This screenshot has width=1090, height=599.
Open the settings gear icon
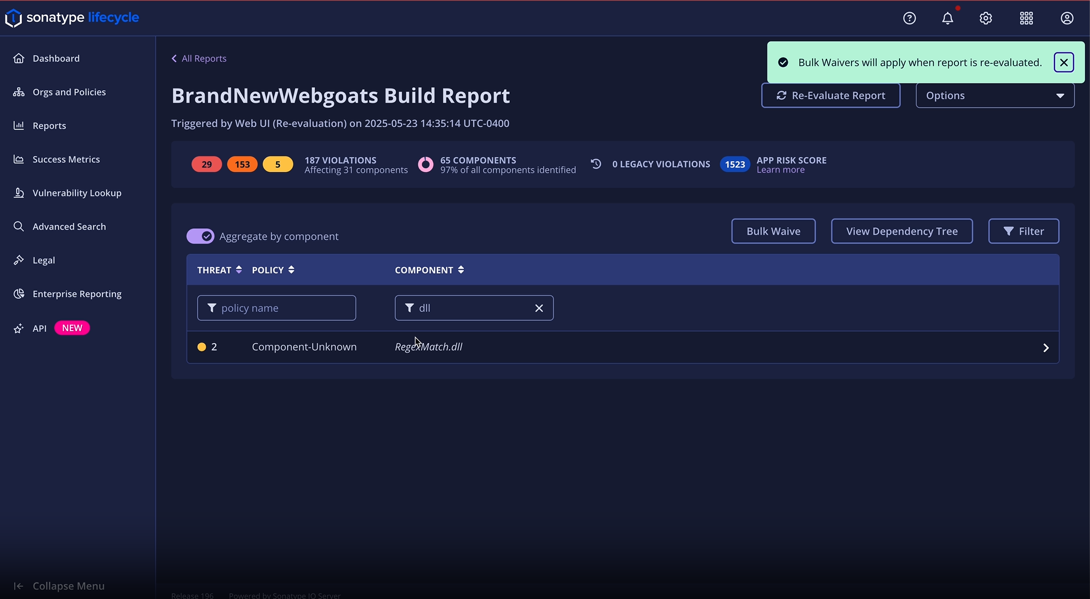[x=985, y=18]
